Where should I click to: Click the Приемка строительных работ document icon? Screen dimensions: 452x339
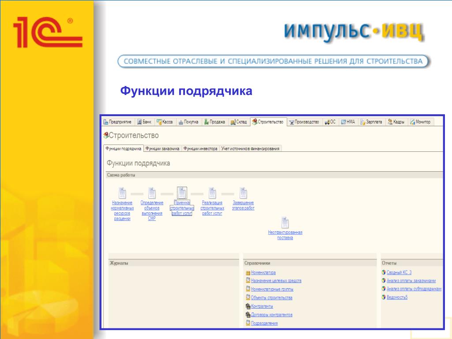tap(182, 193)
